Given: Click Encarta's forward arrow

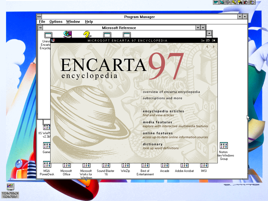Looking at the screenshot, I should click(214, 47).
